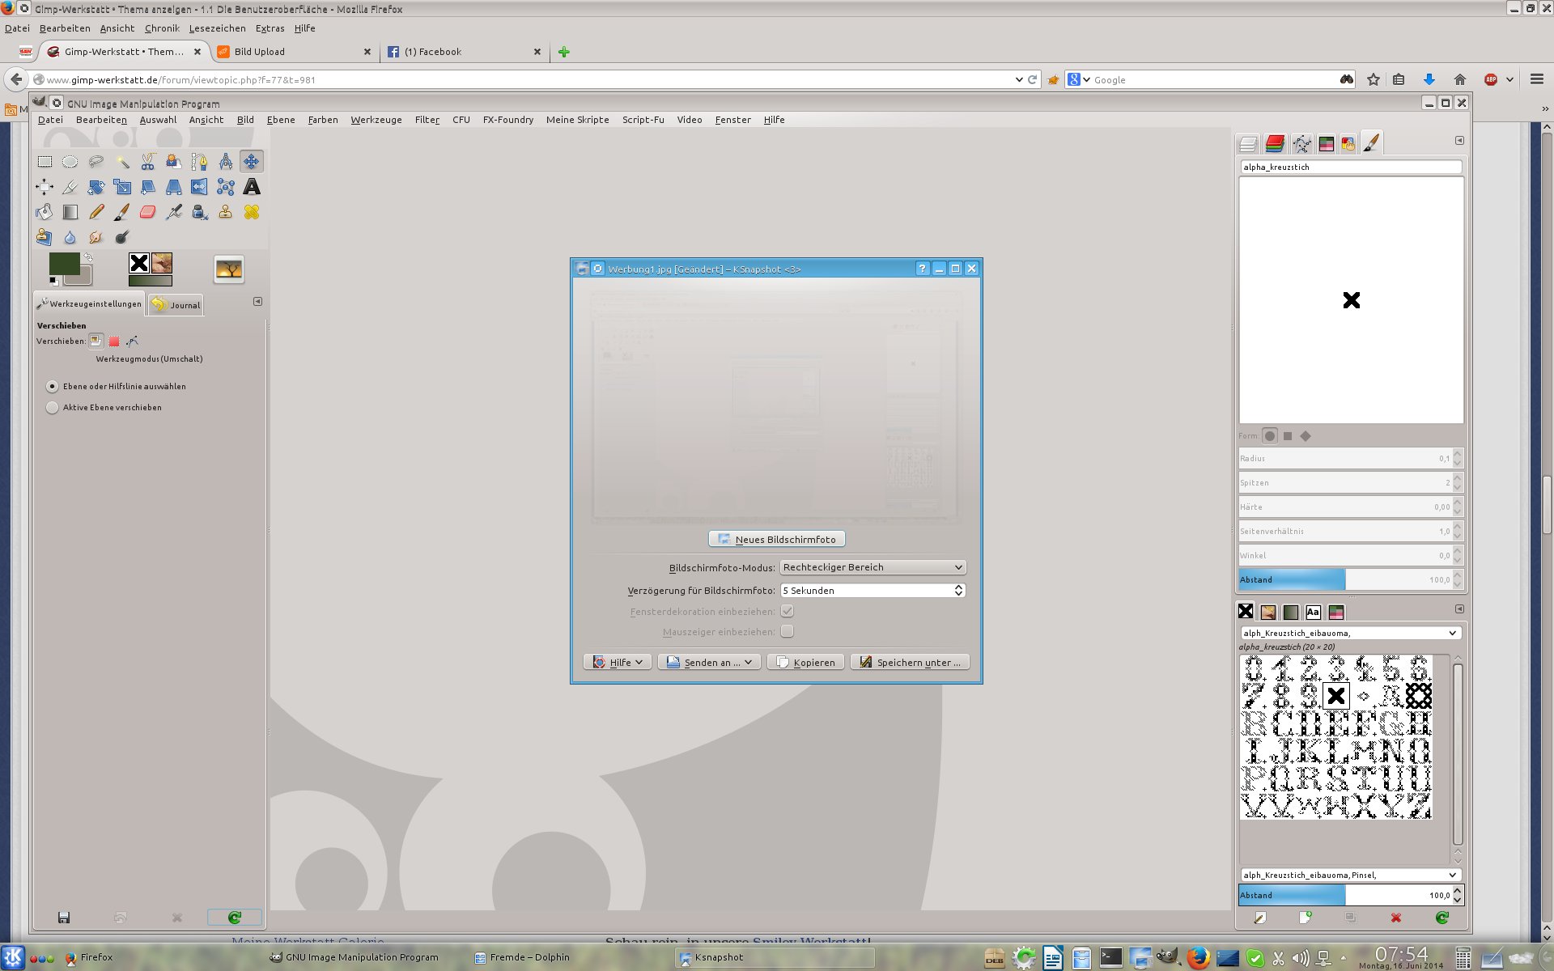This screenshot has height=971, width=1554.
Task: Select the Move tool in toolbox
Action: [252, 162]
